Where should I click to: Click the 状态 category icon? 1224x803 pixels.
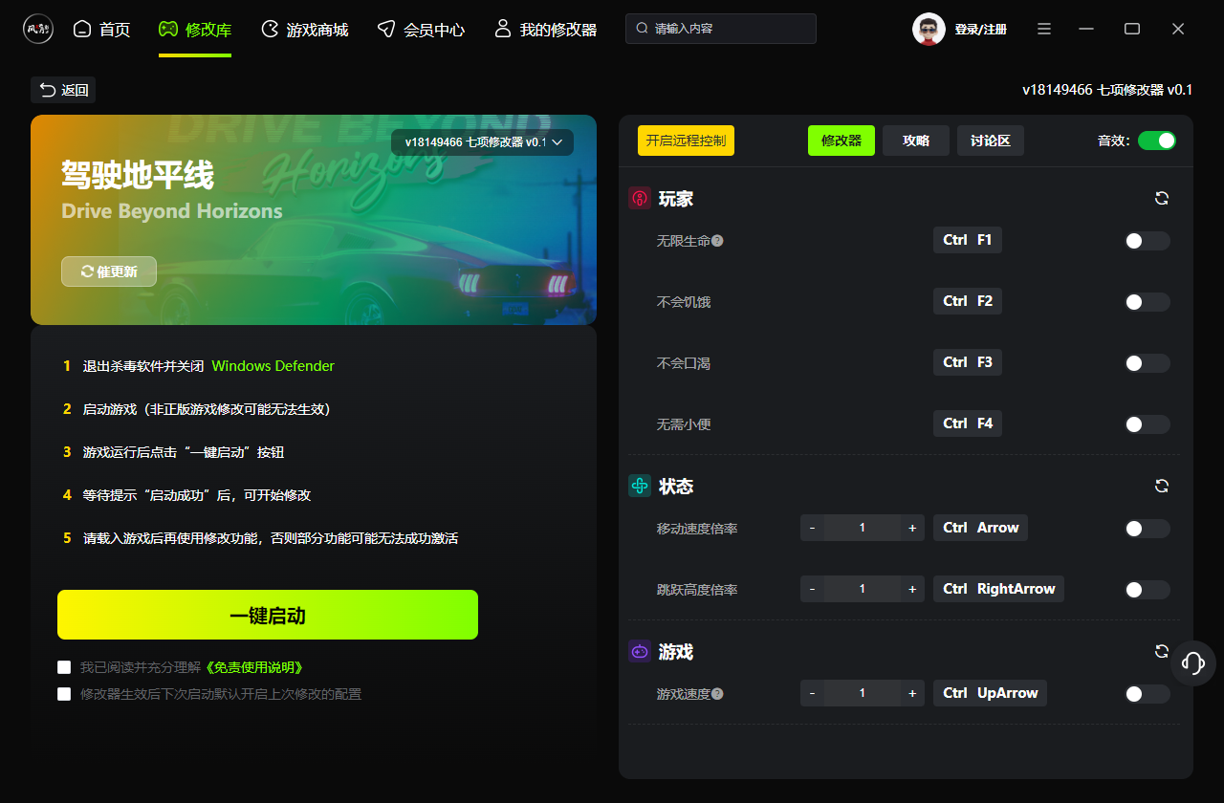pos(639,487)
